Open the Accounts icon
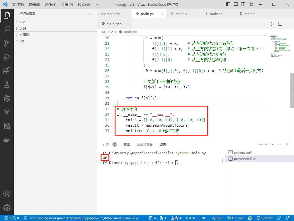 point(7,194)
